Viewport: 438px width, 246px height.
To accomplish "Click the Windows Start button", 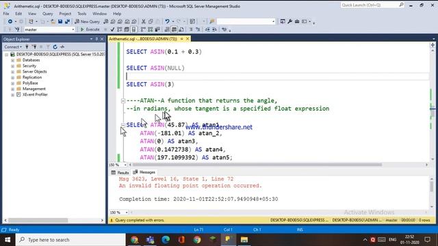I will click(8, 240).
